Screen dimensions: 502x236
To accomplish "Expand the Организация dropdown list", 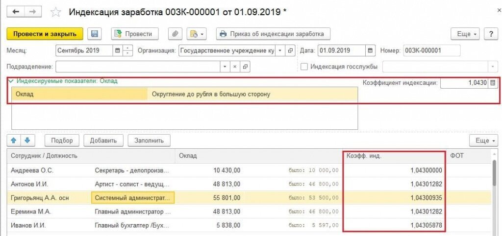I will (x=280, y=50).
